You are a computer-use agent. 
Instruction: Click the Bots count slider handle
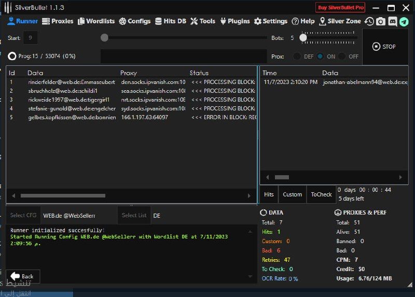point(303,37)
